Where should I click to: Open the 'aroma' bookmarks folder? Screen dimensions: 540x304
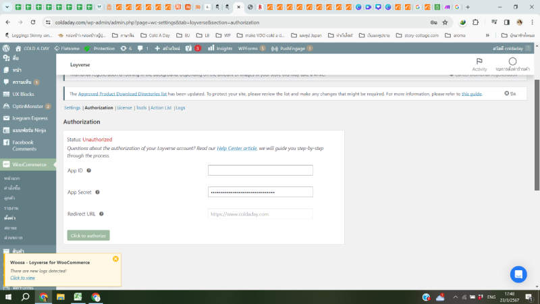455,36
